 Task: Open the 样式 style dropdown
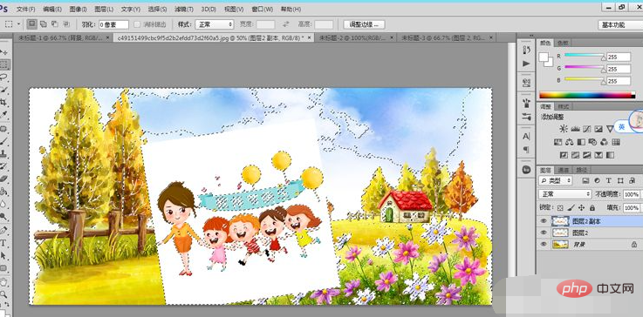click(x=215, y=24)
